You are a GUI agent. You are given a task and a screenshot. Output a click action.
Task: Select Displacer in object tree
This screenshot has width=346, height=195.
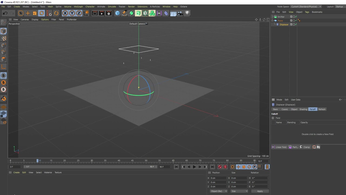click(284, 24)
